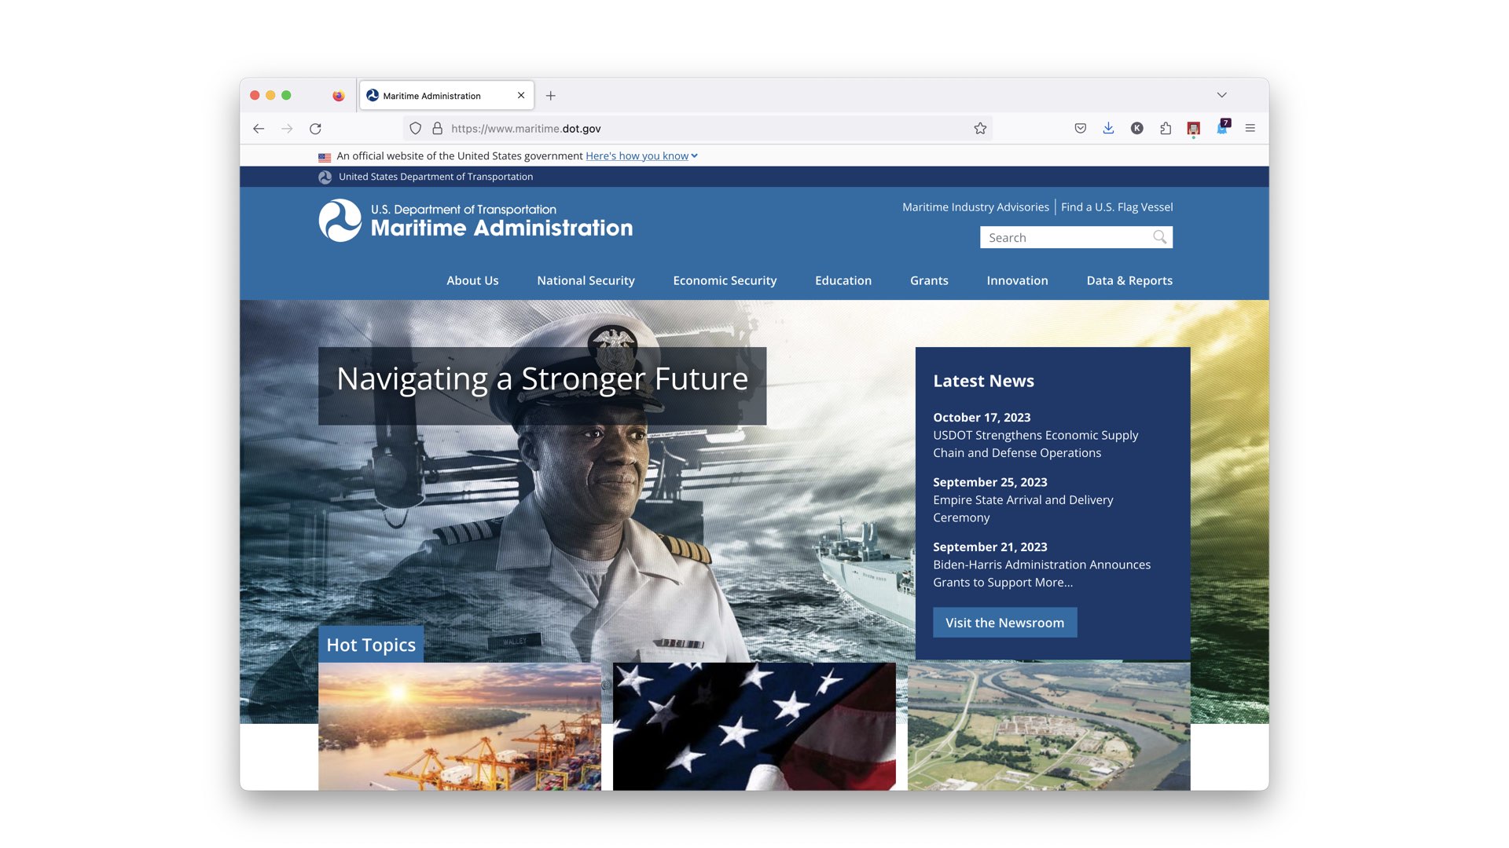Open the About Us menu
Screen dimensions: 1509x848
(472, 280)
